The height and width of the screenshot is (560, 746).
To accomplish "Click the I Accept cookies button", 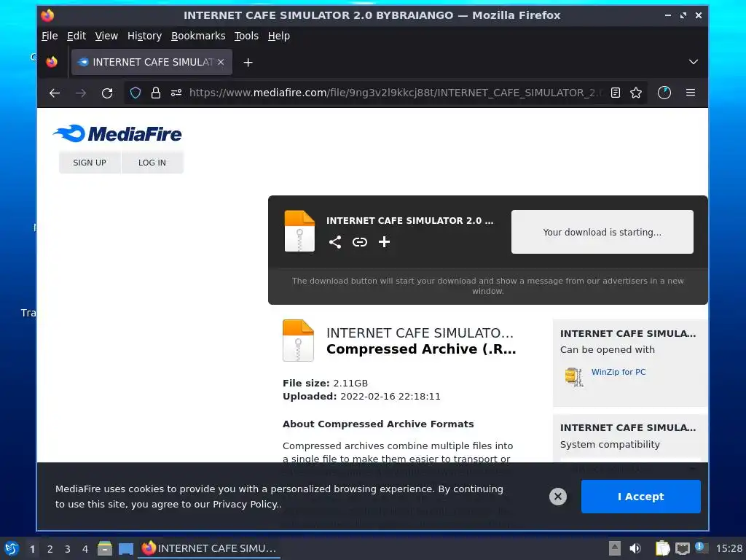I will [641, 497].
